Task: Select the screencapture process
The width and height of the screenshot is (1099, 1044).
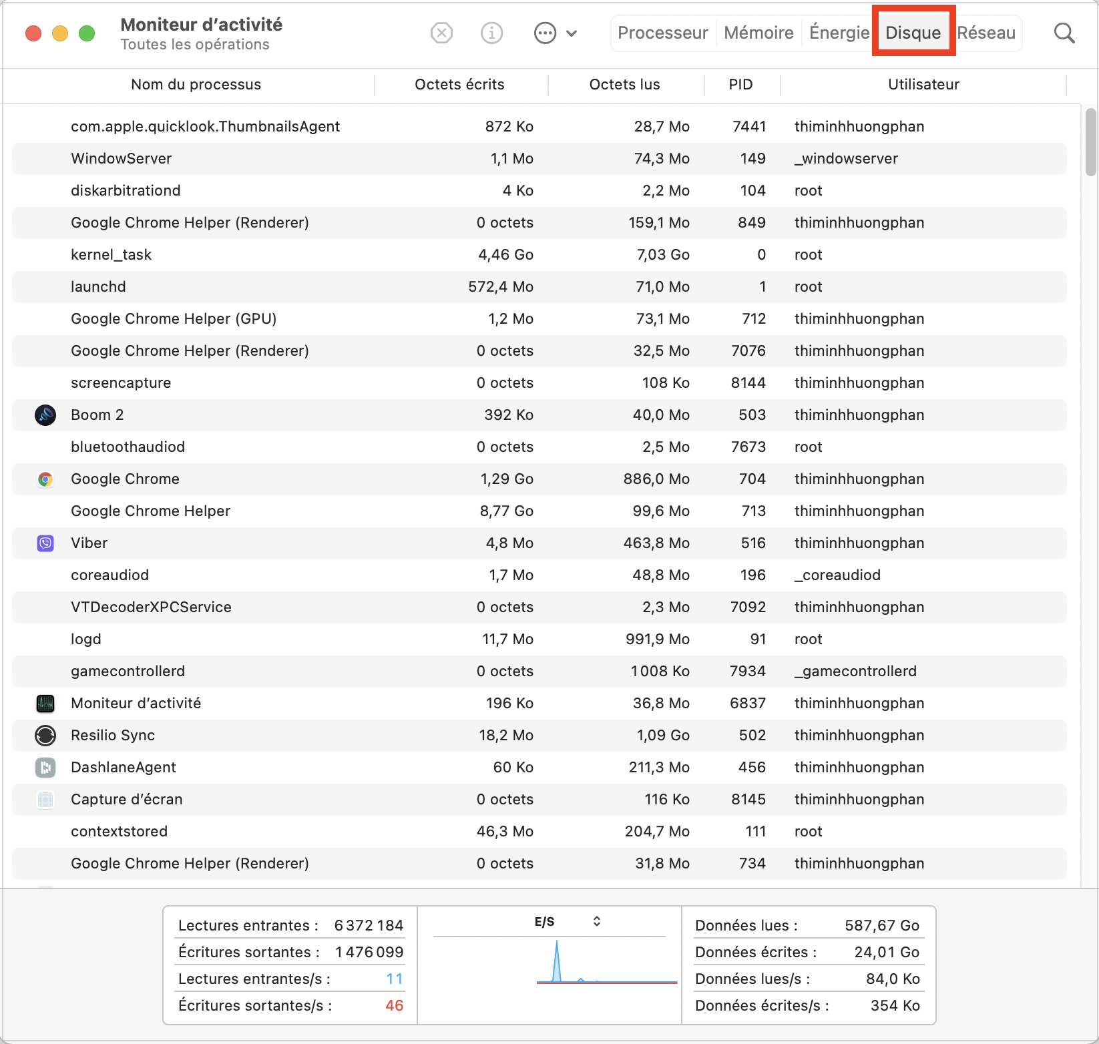Action: [x=539, y=383]
